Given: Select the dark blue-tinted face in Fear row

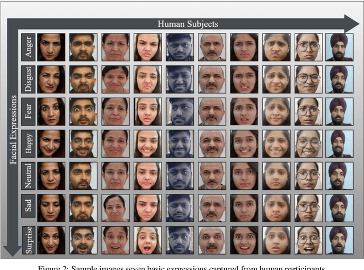Looking at the screenshot, I should point(180,111).
